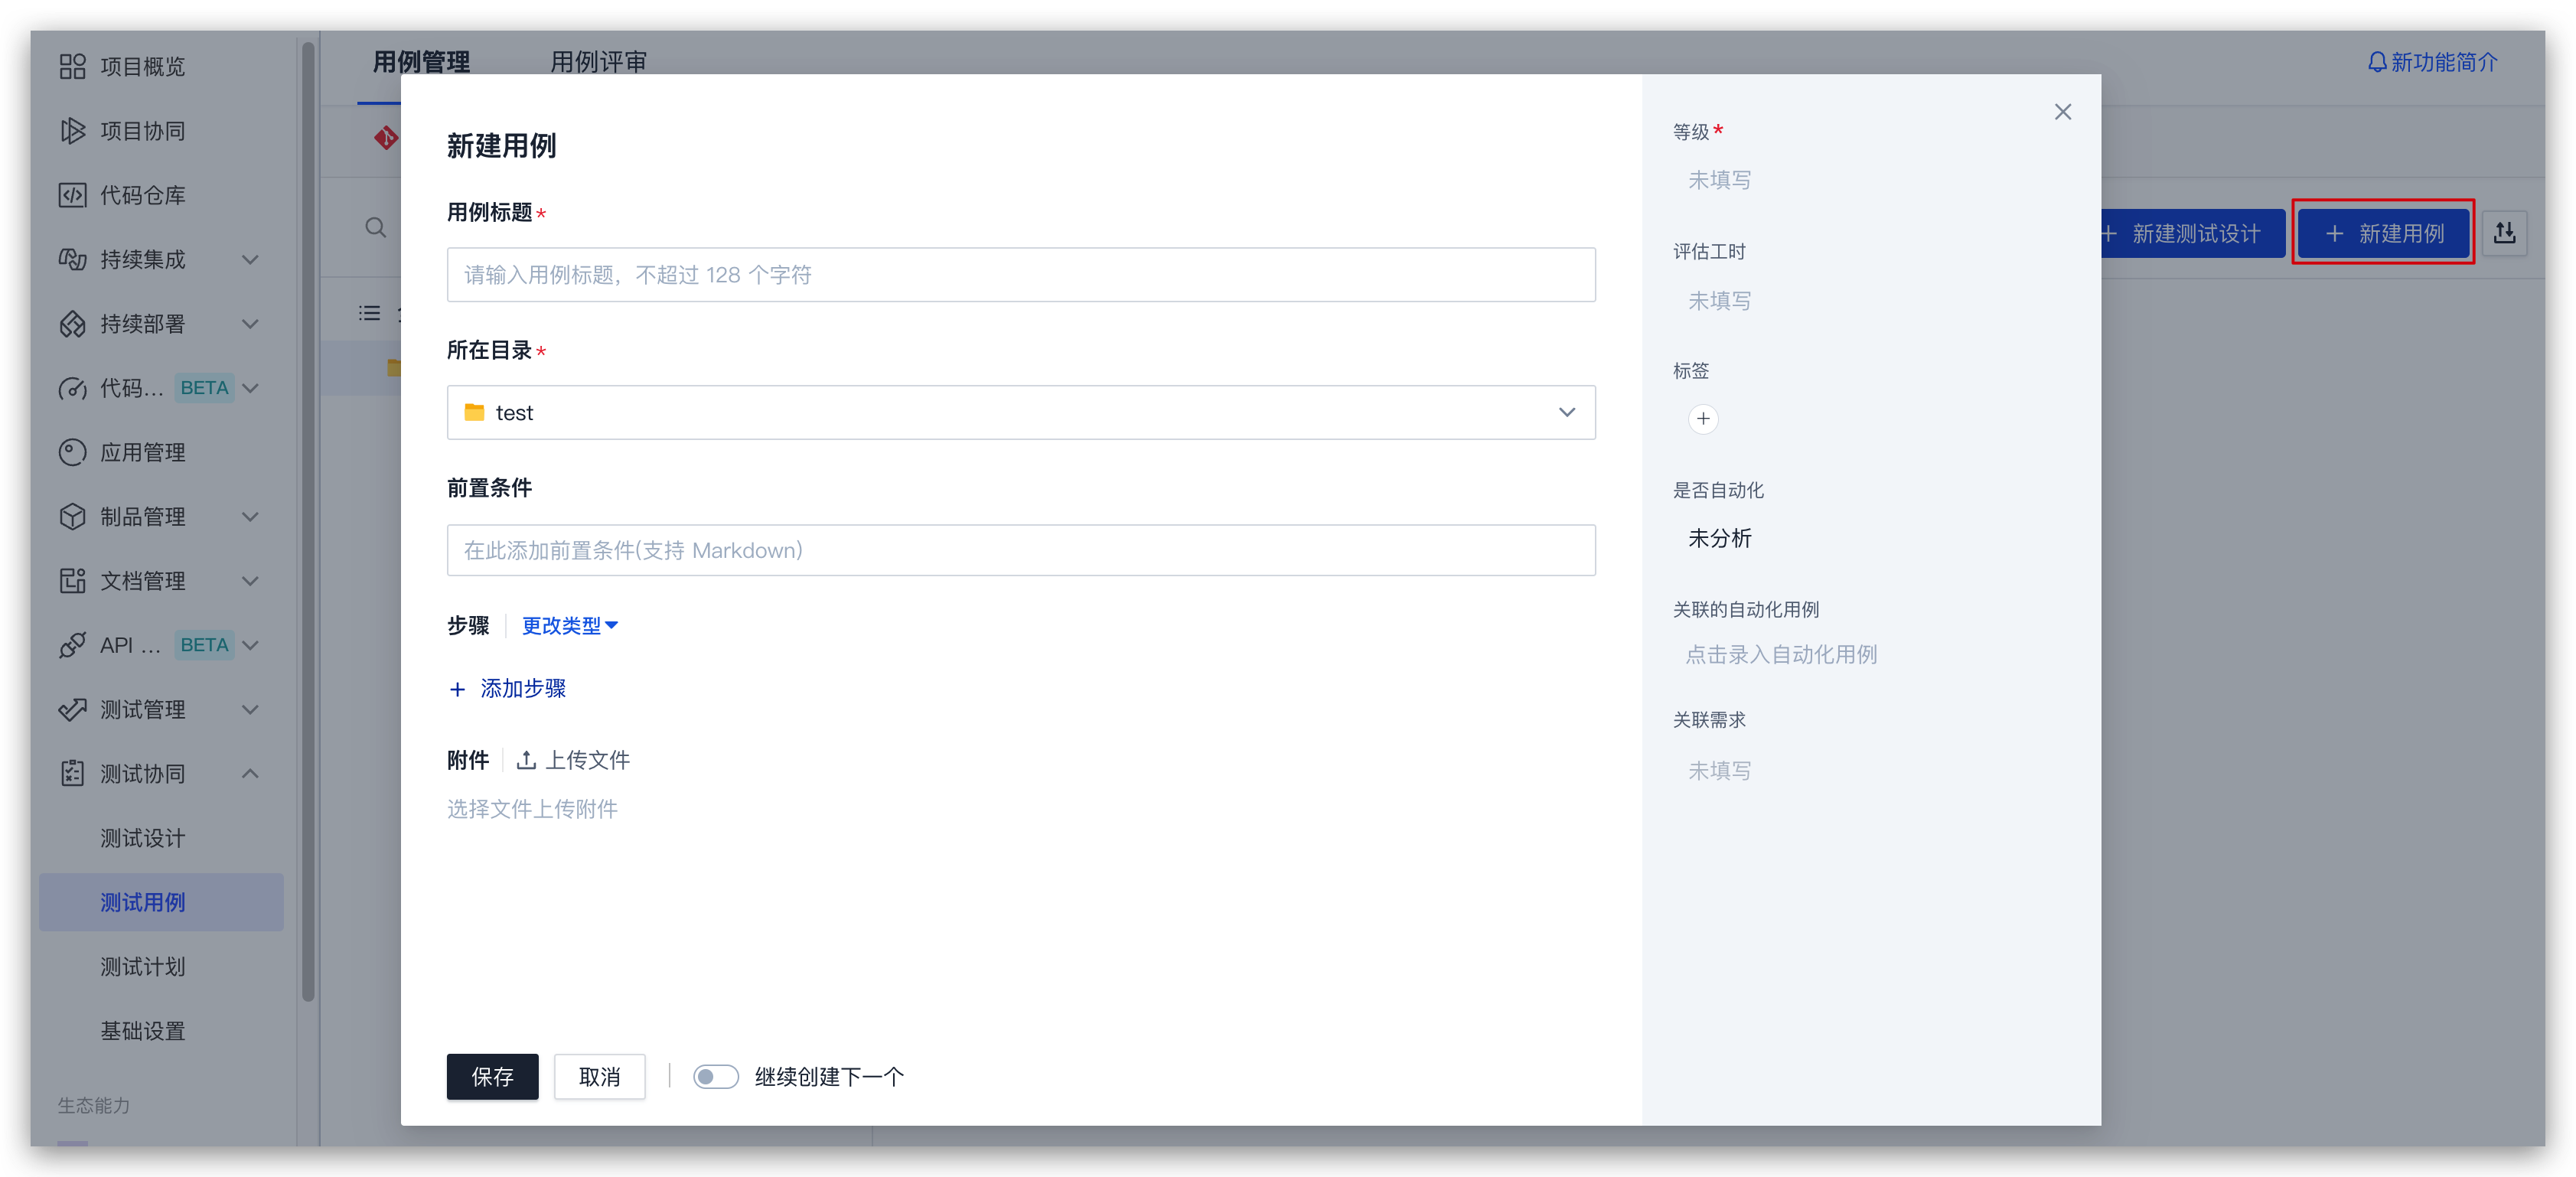Click the 前置条件 Markdown input field
The image size is (2576, 1177).
[x=1021, y=550]
